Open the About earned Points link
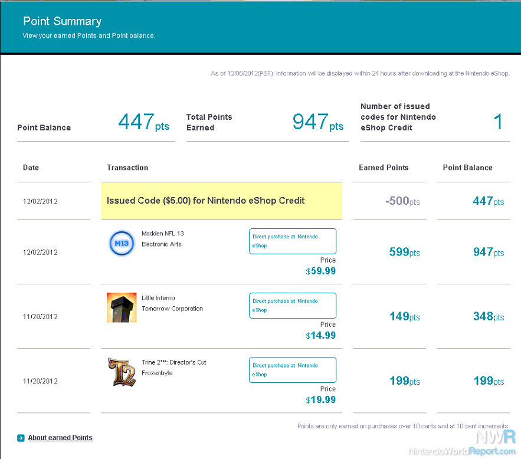Image resolution: width=521 pixels, height=459 pixels. tap(60, 438)
